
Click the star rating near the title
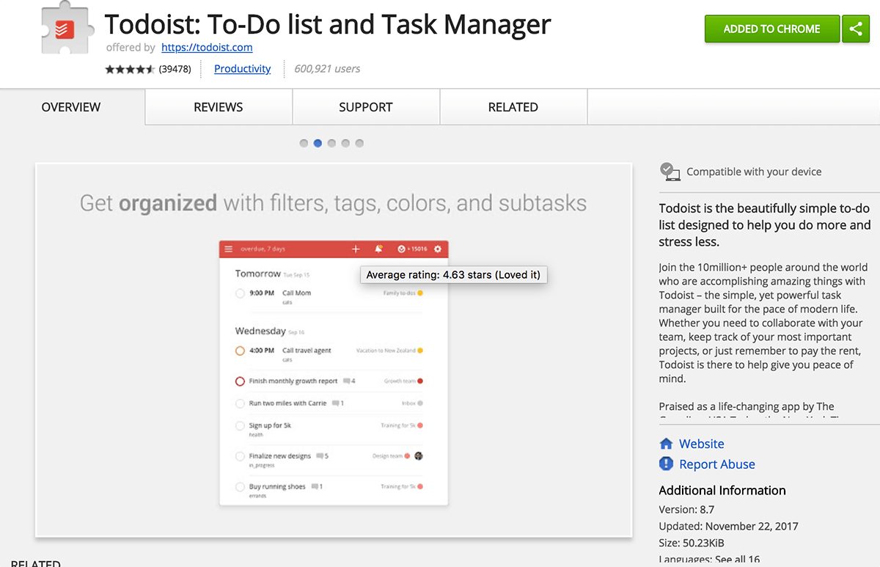tap(130, 69)
